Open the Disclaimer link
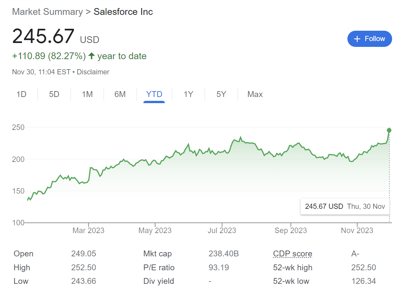Screen dimensions: 407x289 [93, 72]
